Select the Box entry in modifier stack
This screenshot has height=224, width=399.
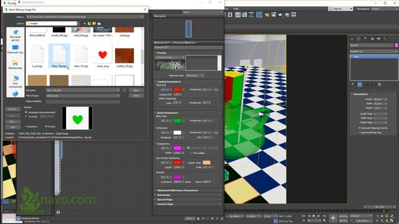point(374,57)
